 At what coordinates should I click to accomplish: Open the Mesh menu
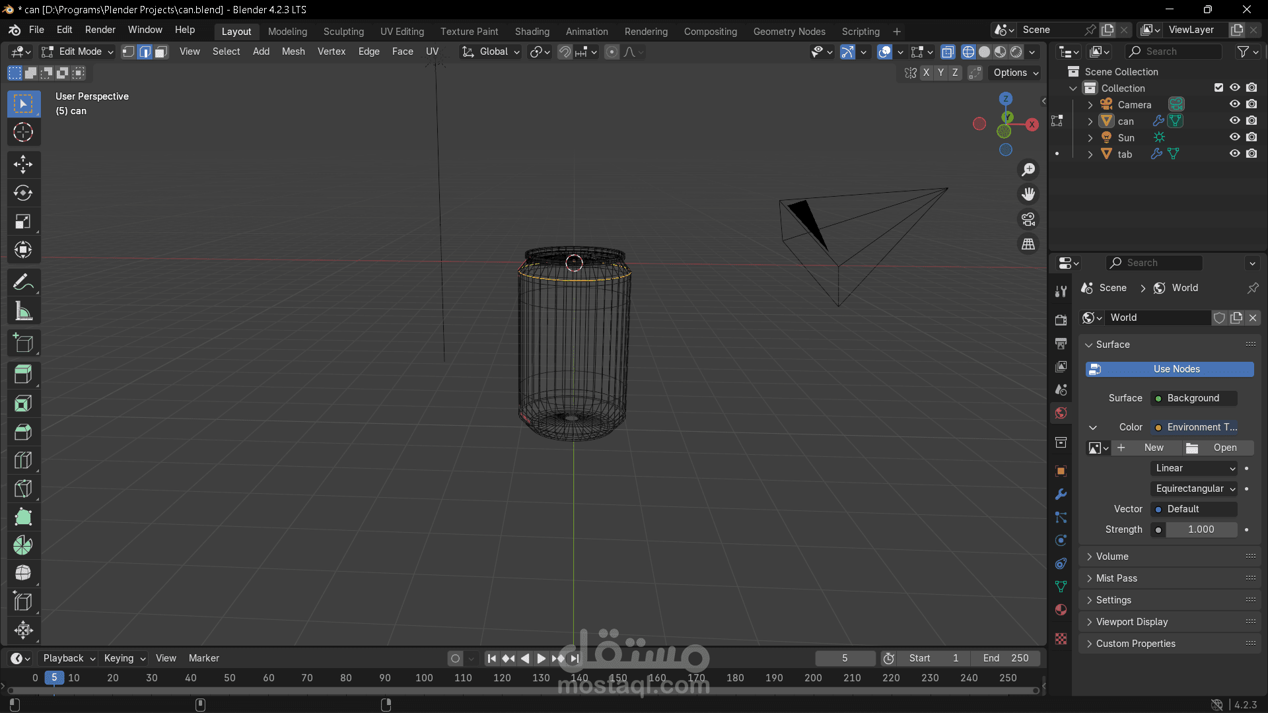(x=293, y=51)
